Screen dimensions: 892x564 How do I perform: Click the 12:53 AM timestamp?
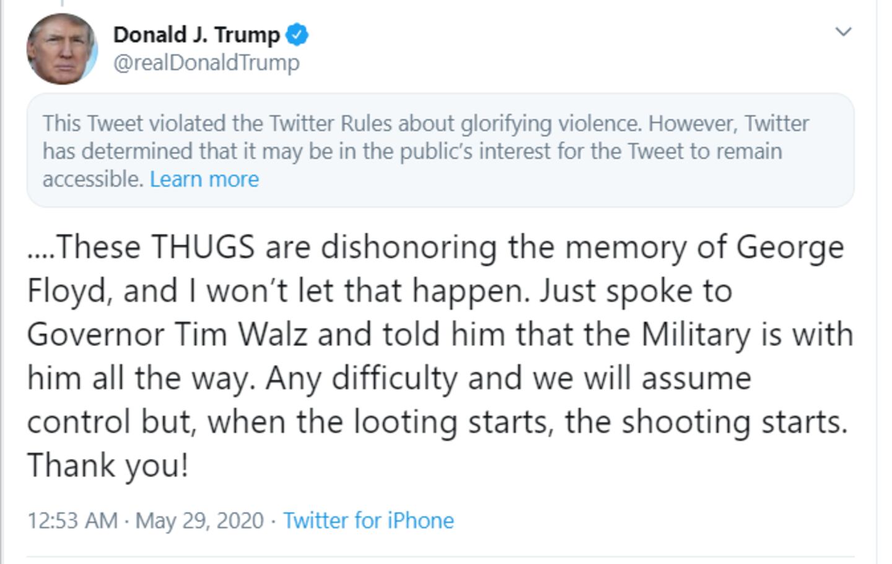(x=72, y=521)
